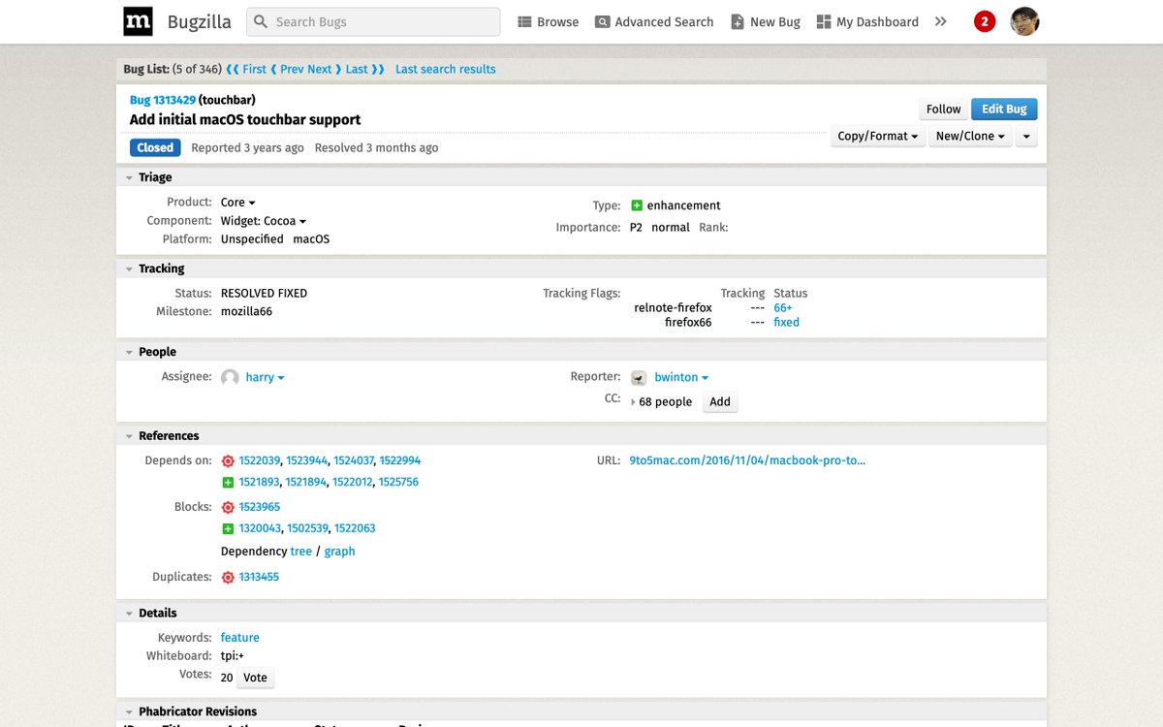Open Bug 1313429 link
The width and height of the screenshot is (1163, 727).
(163, 100)
